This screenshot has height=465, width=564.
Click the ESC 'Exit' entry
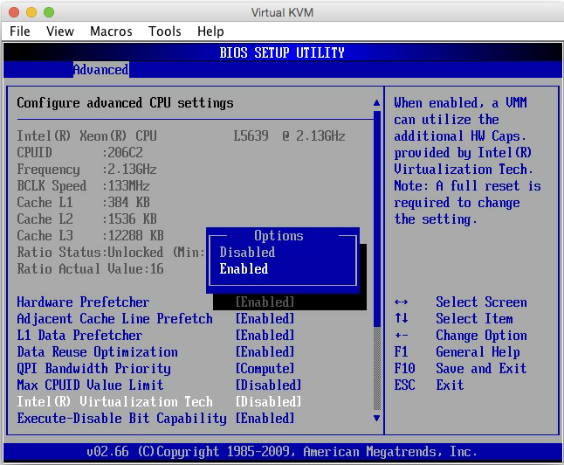point(429,385)
